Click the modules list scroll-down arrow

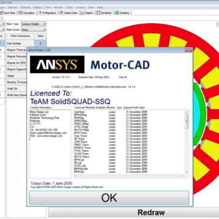pyautogui.click(x=187, y=172)
